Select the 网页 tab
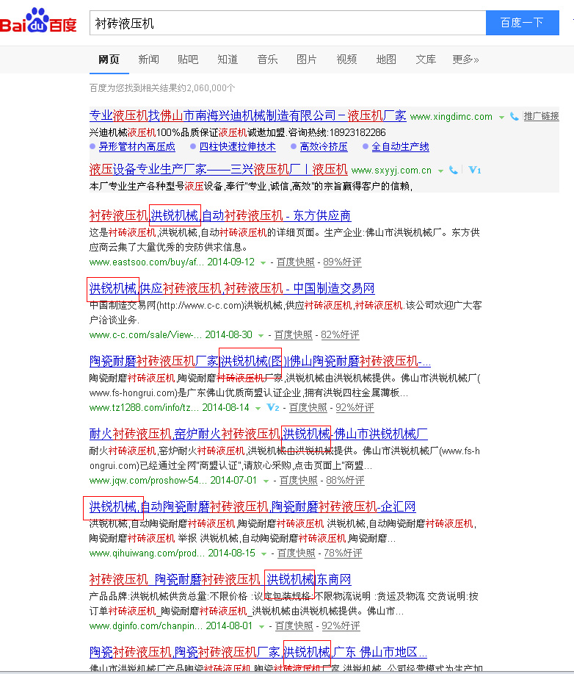 [x=109, y=60]
